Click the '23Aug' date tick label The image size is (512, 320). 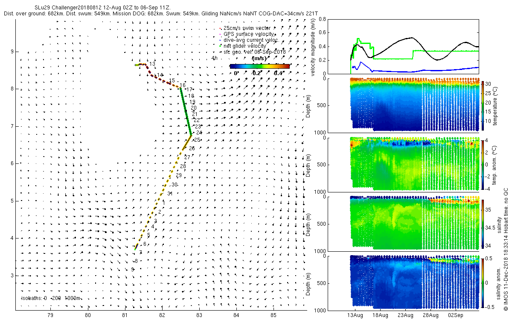pos(405,315)
